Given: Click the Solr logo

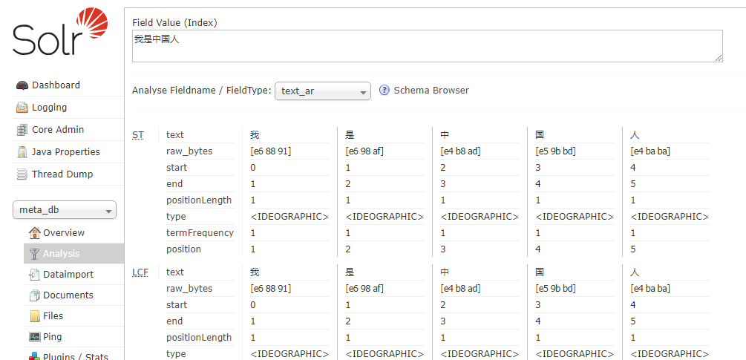Looking at the screenshot, I should [x=60, y=31].
